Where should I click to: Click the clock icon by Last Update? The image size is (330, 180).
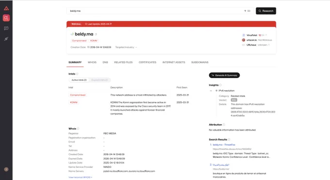click(86, 24)
